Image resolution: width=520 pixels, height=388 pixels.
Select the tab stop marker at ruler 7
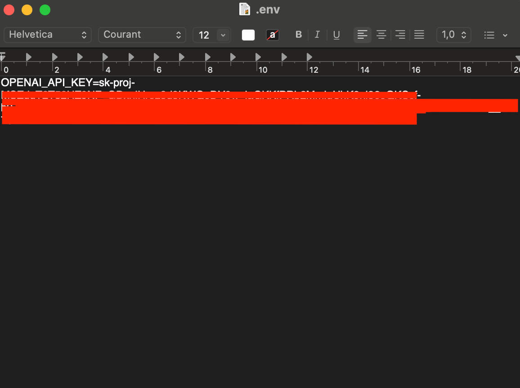pyautogui.click(x=181, y=57)
